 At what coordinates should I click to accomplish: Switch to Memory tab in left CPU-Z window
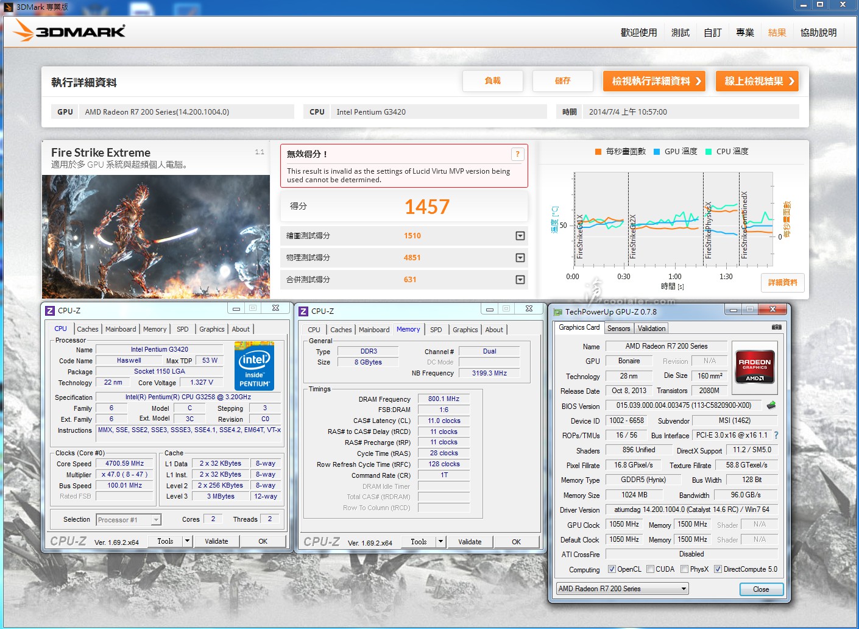click(x=155, y=329)
